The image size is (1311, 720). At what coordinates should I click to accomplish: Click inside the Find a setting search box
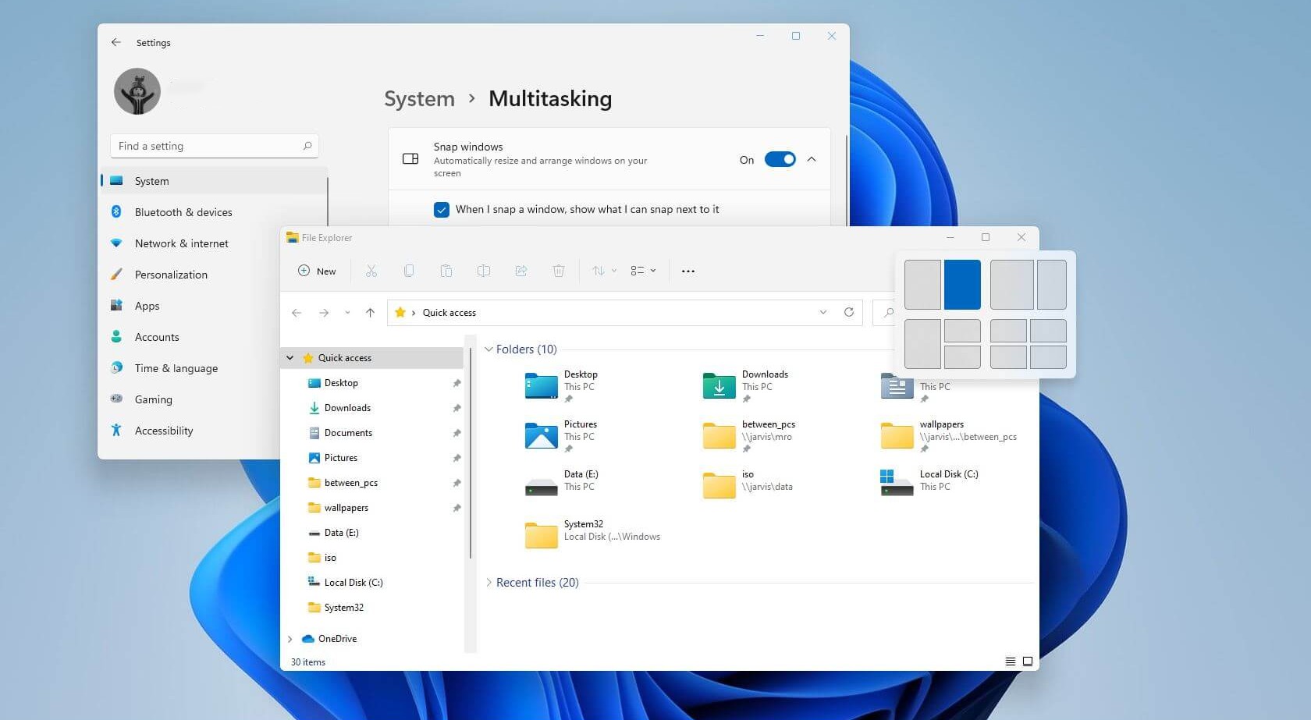pos(205,146)
